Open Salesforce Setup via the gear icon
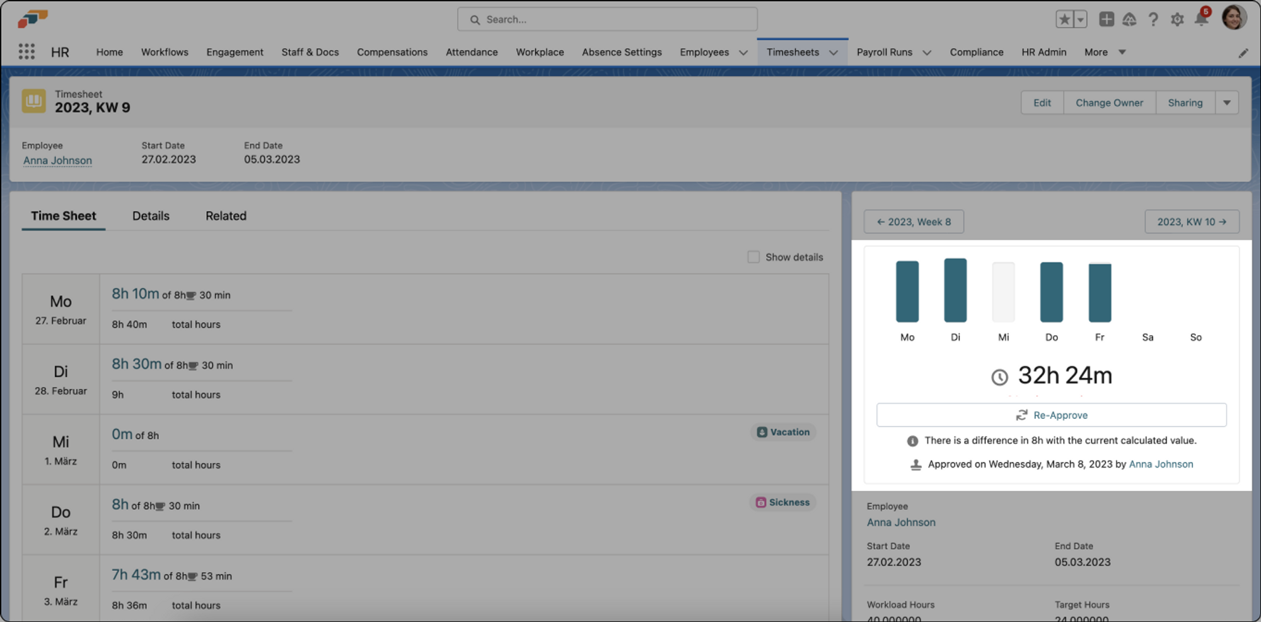The image size is (1261, 622). click(1177, 20)
